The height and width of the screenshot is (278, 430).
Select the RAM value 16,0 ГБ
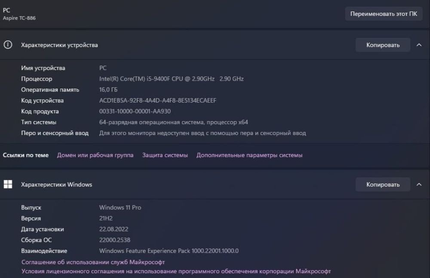click(x=108, y=90)
